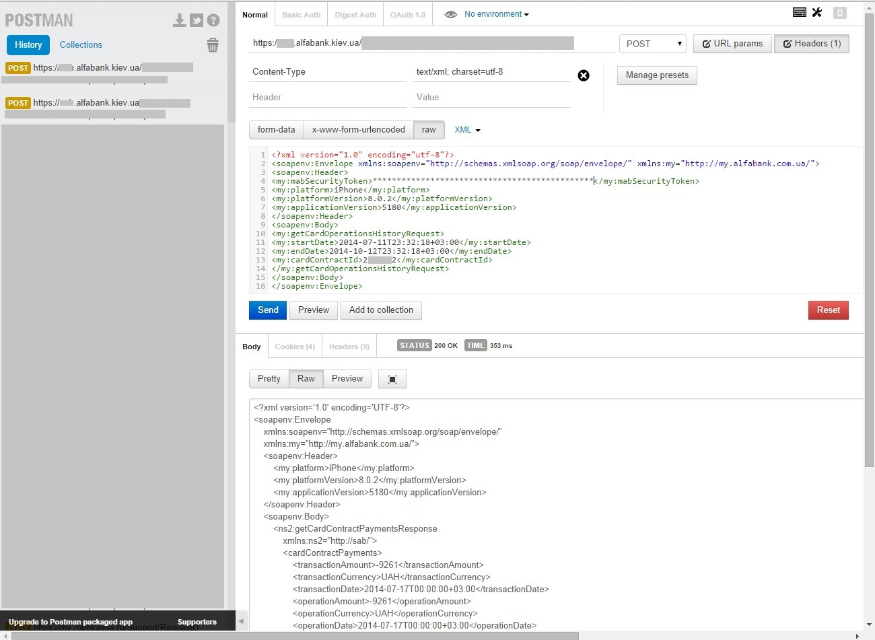The width and height of the screenshot is (875, 640).
Task: Open the Twitter icon link
Action: pos(197,20)
